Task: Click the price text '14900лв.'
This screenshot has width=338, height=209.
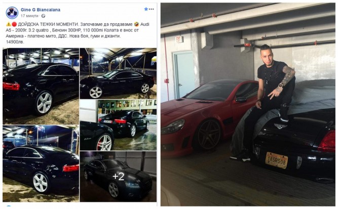Action: tap(15, 42)
